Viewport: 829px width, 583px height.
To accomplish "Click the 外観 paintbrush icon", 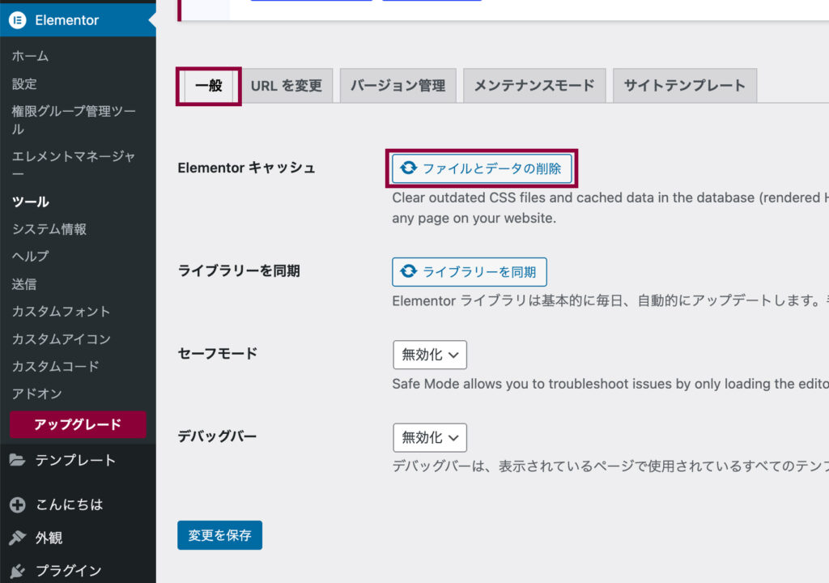I will tap(18, 538).
